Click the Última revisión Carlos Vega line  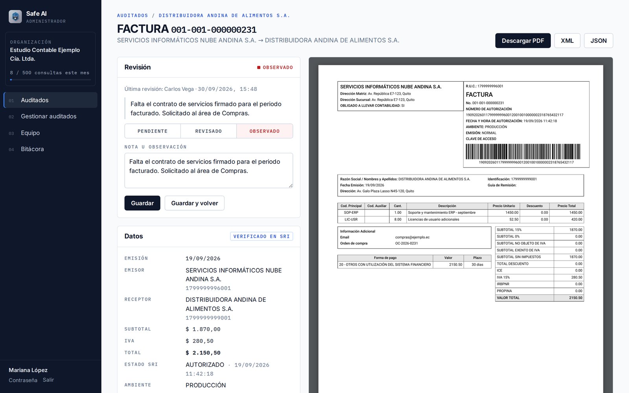pos(191,89)
